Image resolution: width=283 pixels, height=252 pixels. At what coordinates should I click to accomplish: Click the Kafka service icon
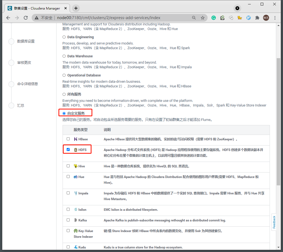tap(76, 220)
